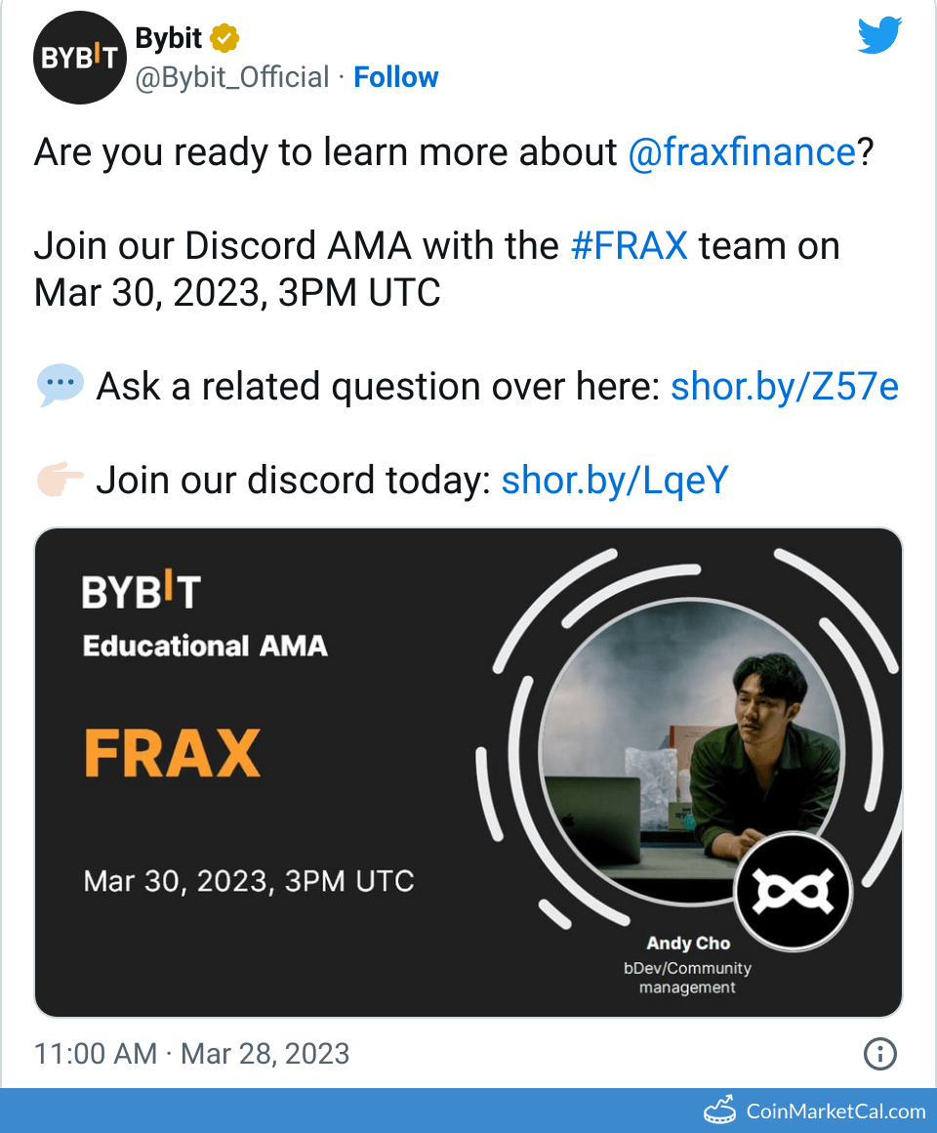Click the @Bybit_Official handle
This screenshot has height=1133, width=937.
click(231, 77)
